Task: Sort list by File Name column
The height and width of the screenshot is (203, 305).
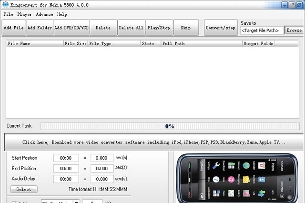Action: pyautogui.click(x=35, y=43)
